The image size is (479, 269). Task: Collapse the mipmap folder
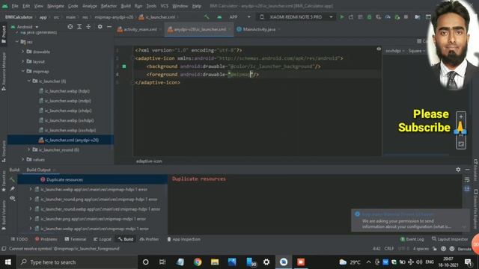pos(23,72)
